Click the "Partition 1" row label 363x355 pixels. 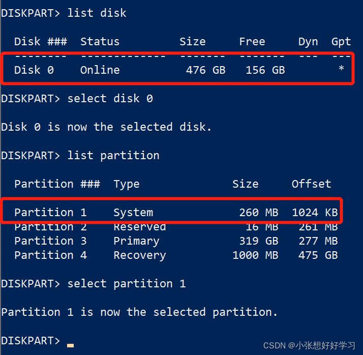click(50, 213)
